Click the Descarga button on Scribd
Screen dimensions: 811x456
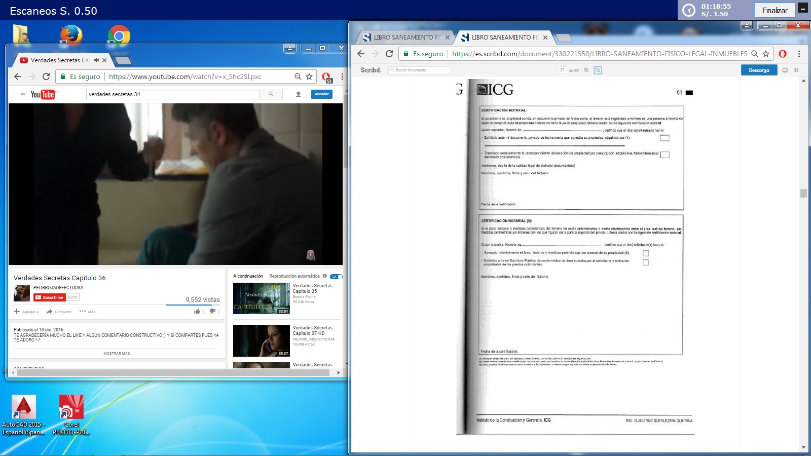point(759,70)
